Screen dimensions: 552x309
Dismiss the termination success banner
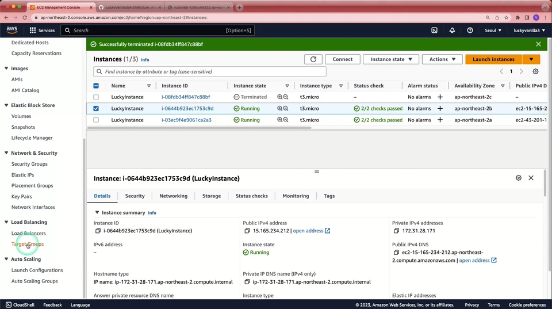[538, 44]
